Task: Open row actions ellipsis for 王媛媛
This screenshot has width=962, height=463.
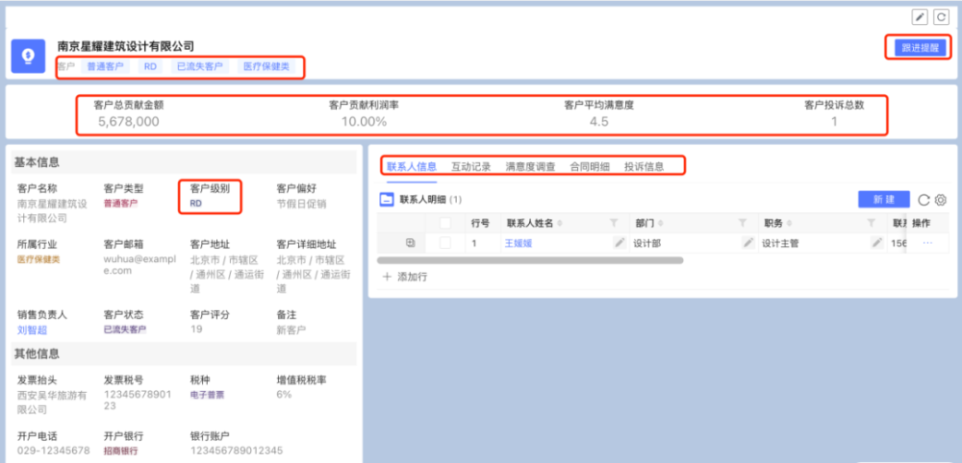Action: [x=927, y=243]
